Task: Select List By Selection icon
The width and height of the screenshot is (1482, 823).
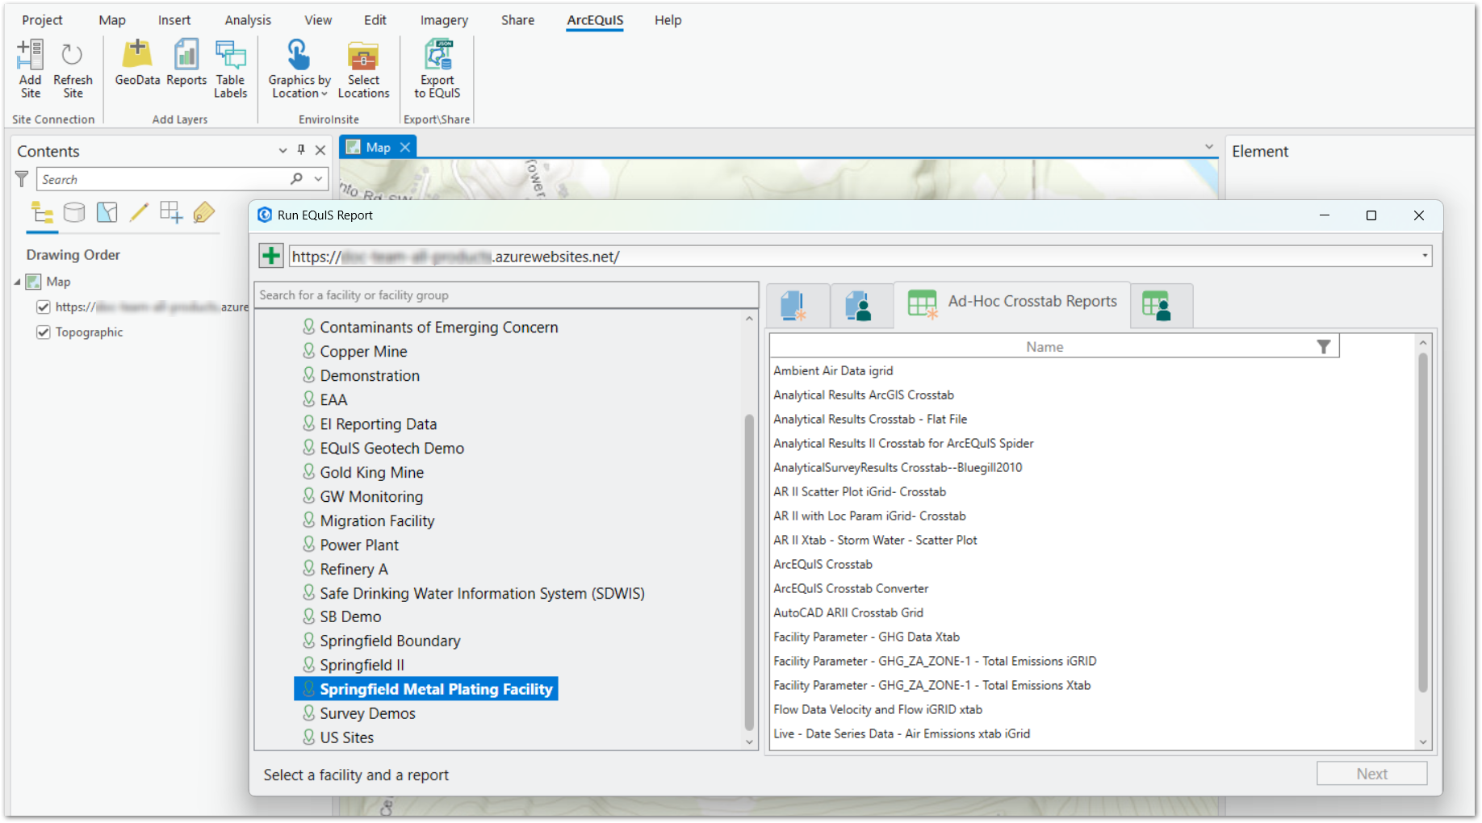Action: pyautogui.click(x=107, y=213)
